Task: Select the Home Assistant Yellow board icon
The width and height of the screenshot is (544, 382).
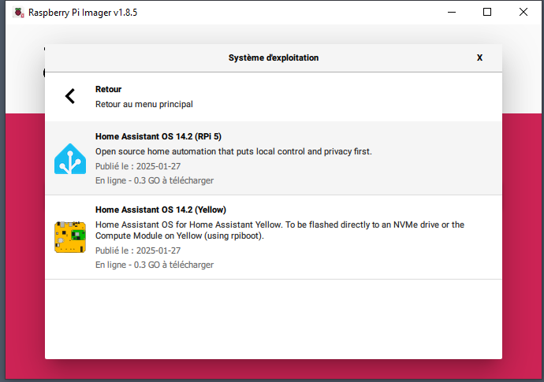Action: point(70,237)
